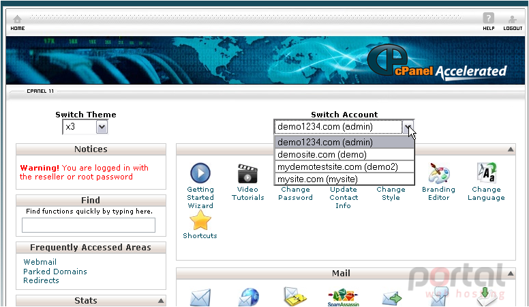Open the SpamAssassin icon

tap(343, 297)
